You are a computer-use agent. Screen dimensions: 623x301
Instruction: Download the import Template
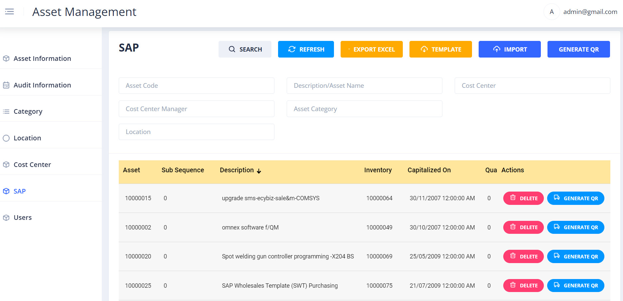tap(441, 49)
